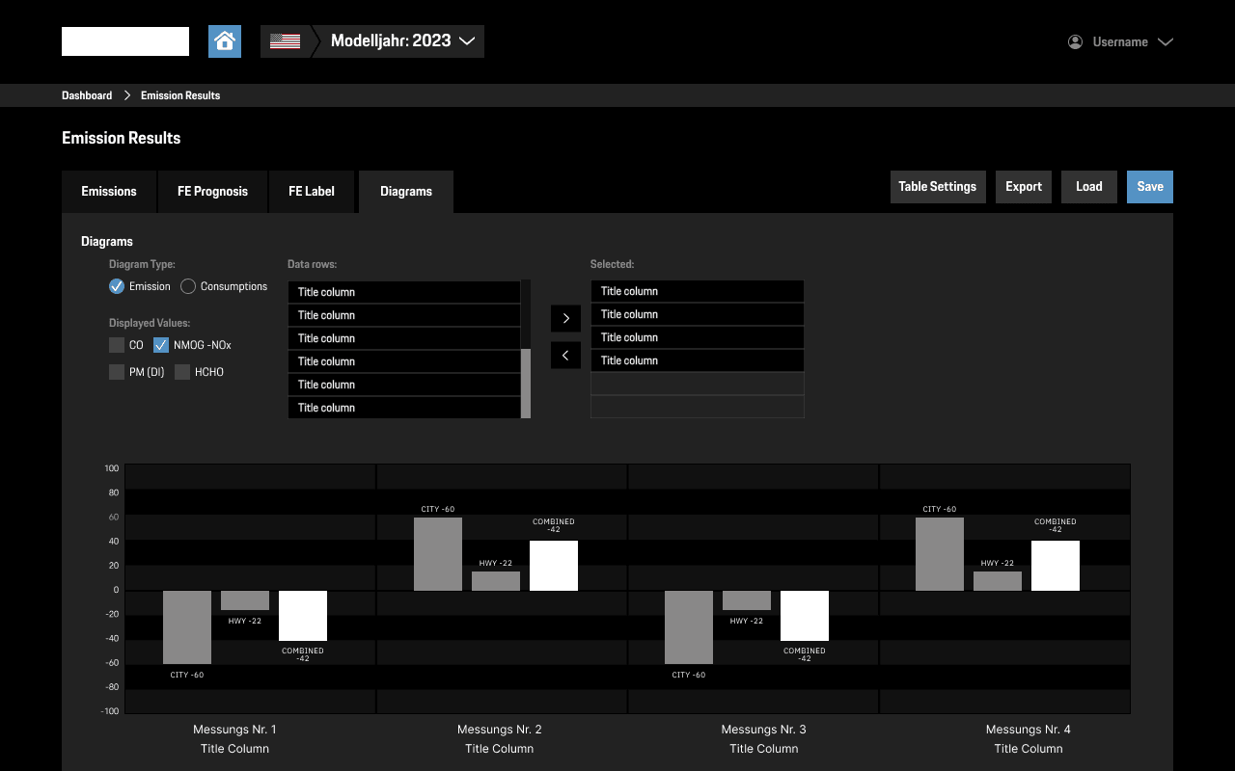1235x771 pixels.
Task: Switch to the FE Label tab
Action: click(x=311, y=192)
